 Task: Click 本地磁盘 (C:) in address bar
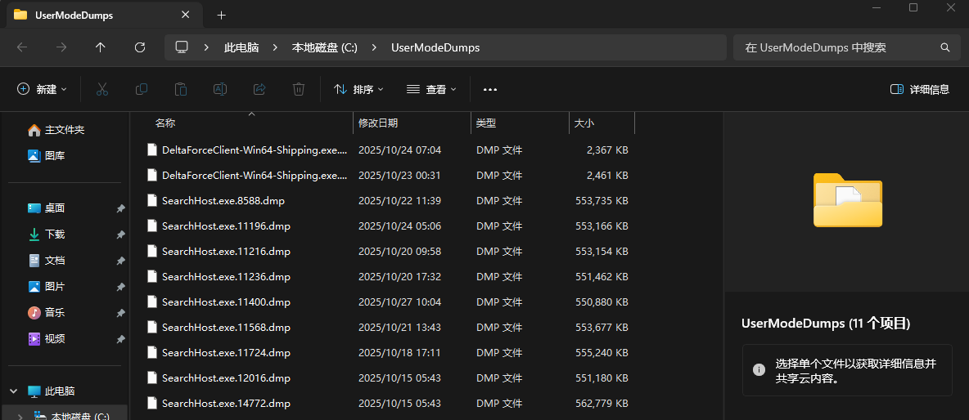coord(324,47)
